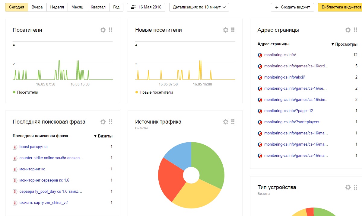Click drag handle of Новые посетители widget
Image resolution: width=362 pixels, height=216 pixels.
pyautogui.click(x=233, y=30)
